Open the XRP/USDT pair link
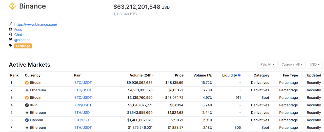 (x=83, y=105)
